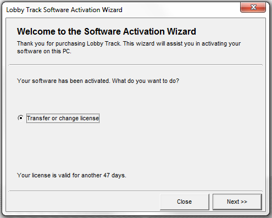Screen dimensions: 272x218
Task: Click the 'What do you want to do?' text
Action: (146, 81)
